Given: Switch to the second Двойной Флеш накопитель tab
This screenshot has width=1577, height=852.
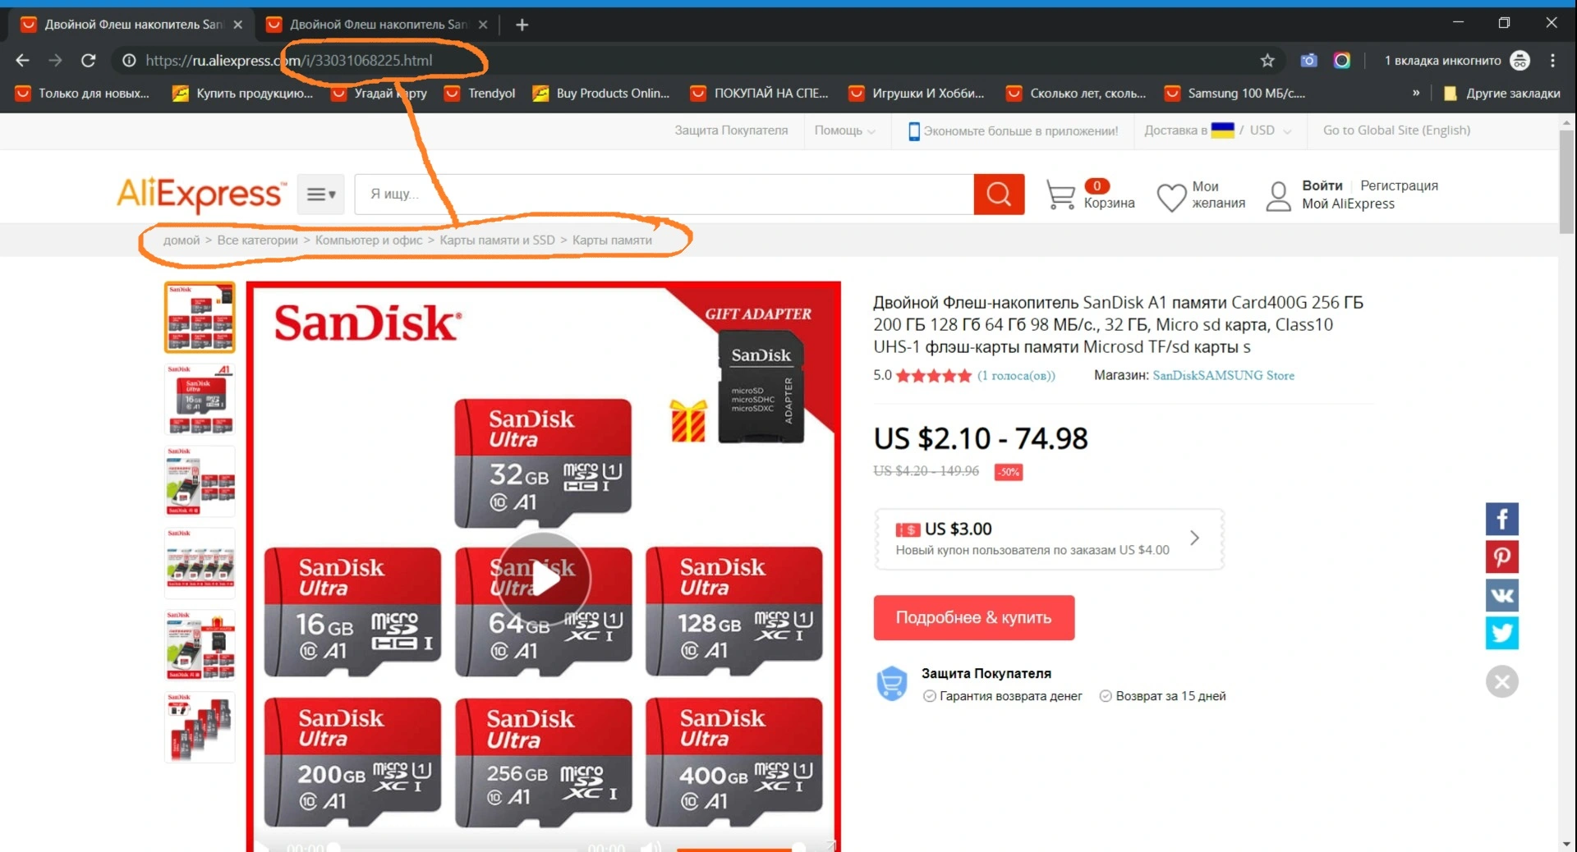Looking at the screenshot, I should click(x=378, y=25).
